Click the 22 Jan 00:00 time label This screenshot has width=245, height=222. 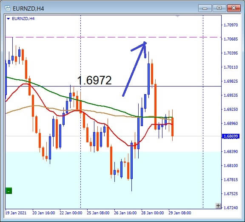pyautogui.click(x=71, y=213)
